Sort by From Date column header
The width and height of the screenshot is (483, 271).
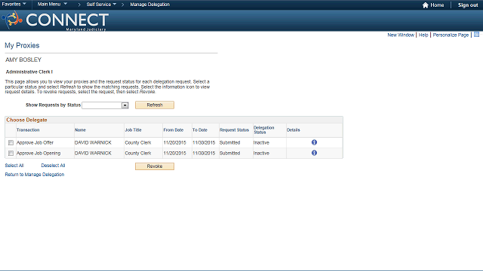[174, 130]
